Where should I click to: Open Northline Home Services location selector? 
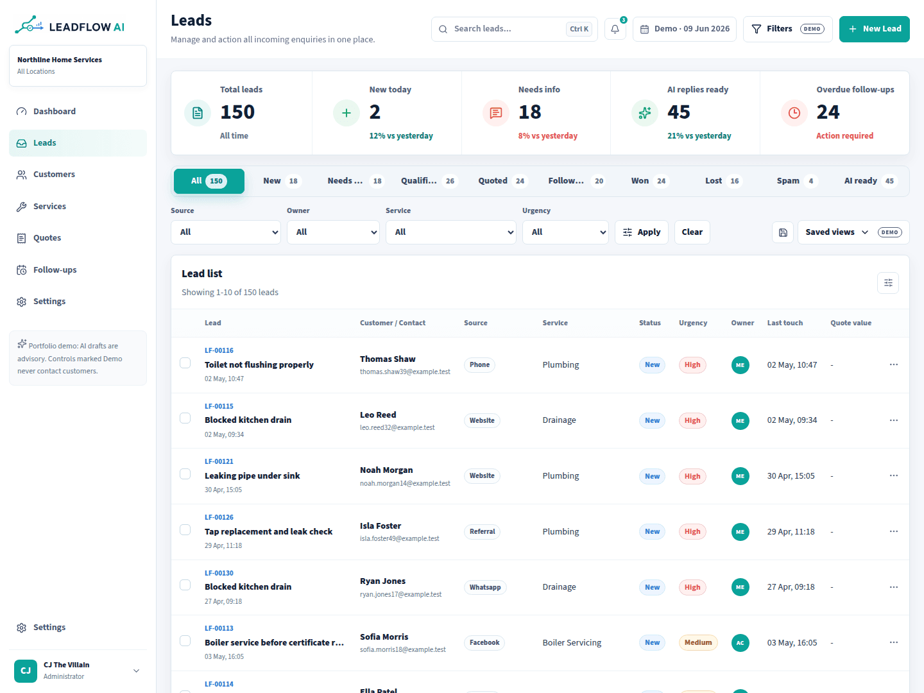pyautogui.click(x=78, y=65)
